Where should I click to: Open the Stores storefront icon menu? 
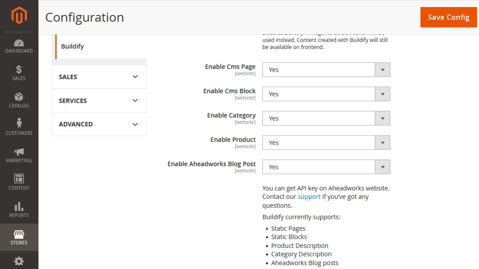(19, 237)
